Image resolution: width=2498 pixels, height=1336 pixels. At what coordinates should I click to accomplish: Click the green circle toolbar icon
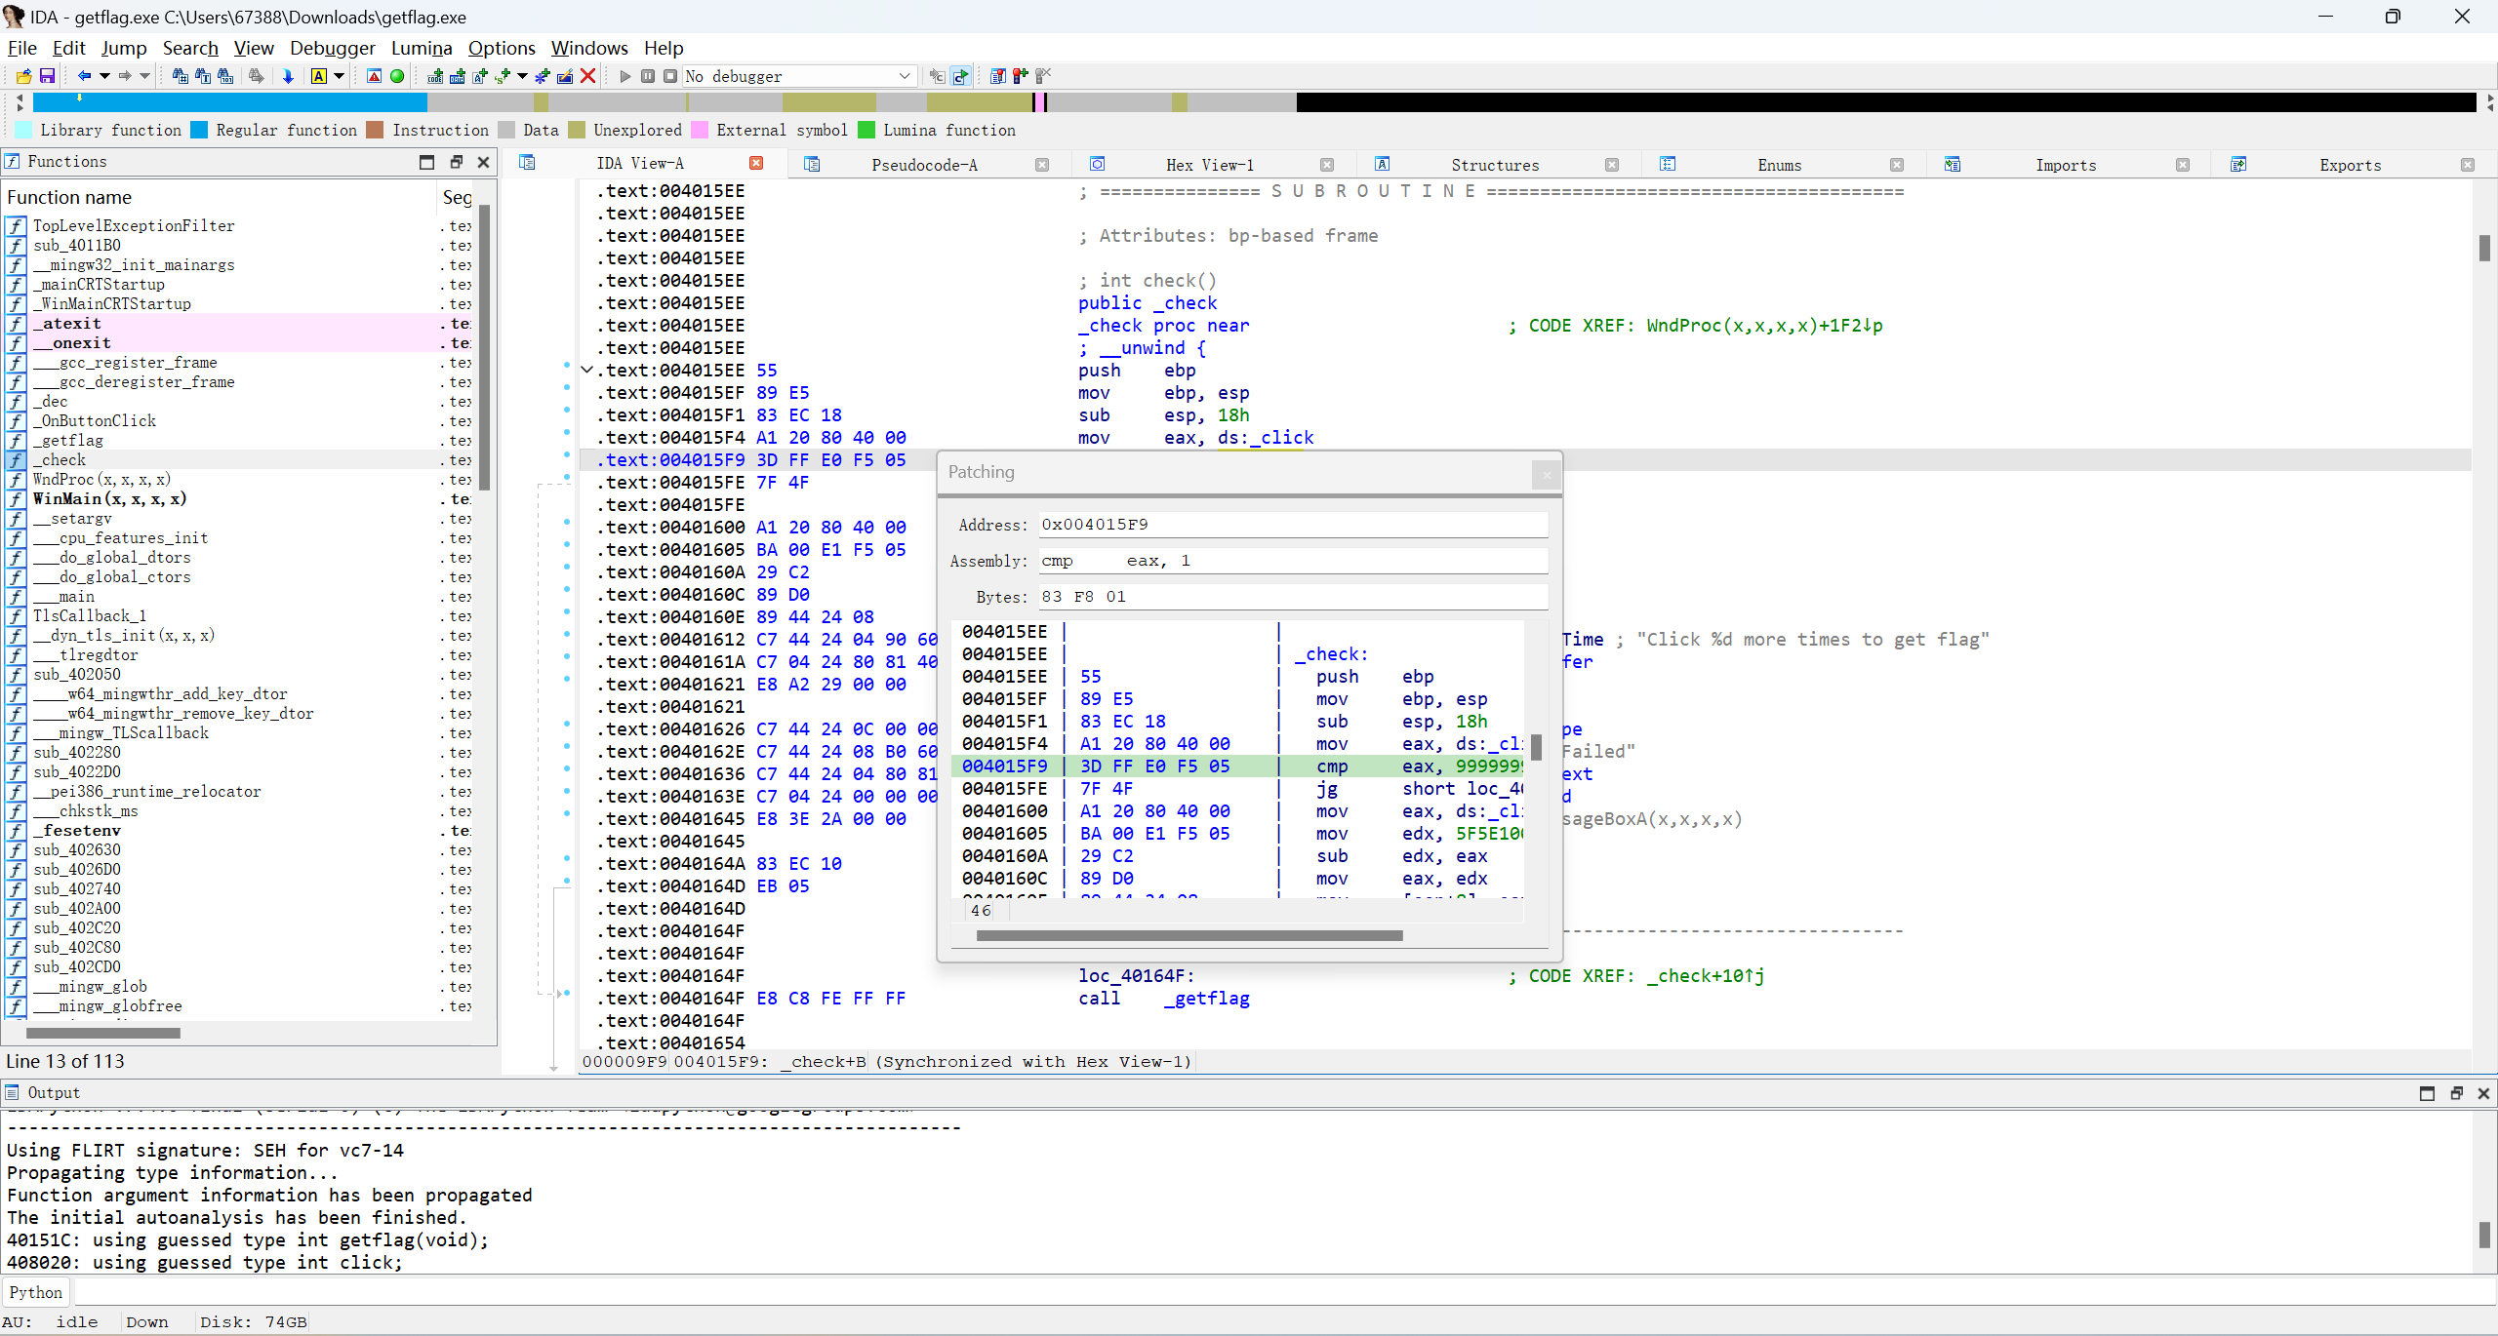pyautogui.click(x=397, y=76)
